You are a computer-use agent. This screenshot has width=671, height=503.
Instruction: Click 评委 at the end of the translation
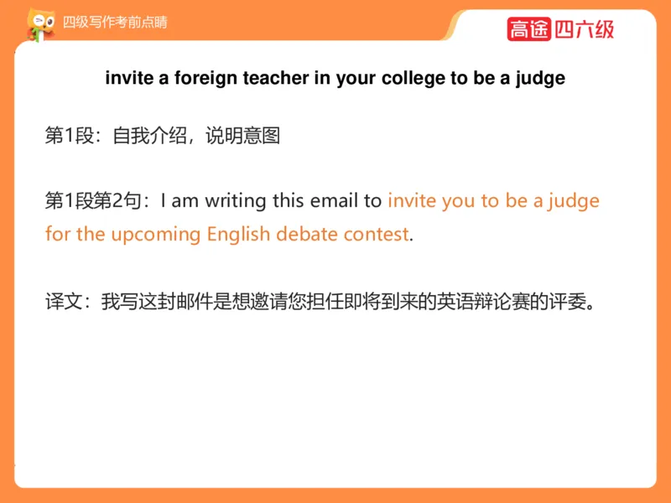click(x=570, y=300)
